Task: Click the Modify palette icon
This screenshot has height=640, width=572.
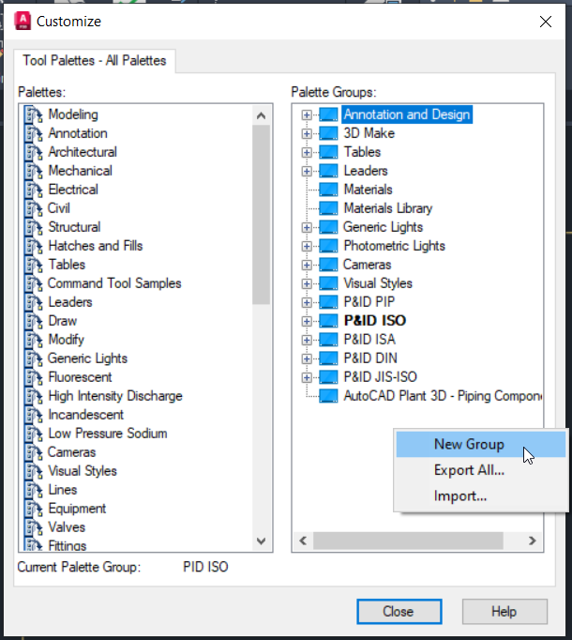Action: [34, 340]
